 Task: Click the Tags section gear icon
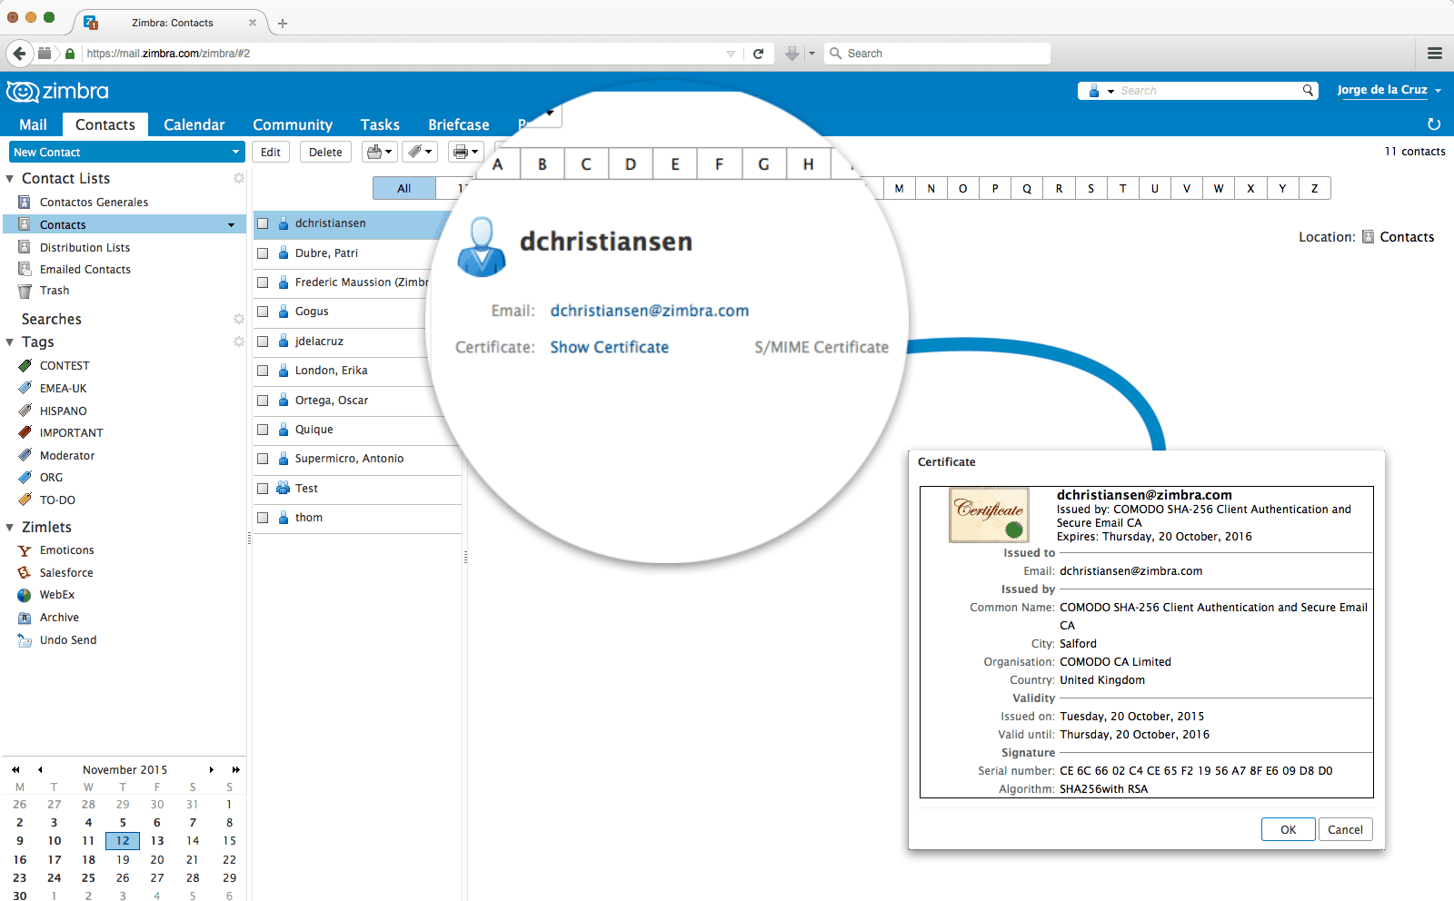coord(239,342)
